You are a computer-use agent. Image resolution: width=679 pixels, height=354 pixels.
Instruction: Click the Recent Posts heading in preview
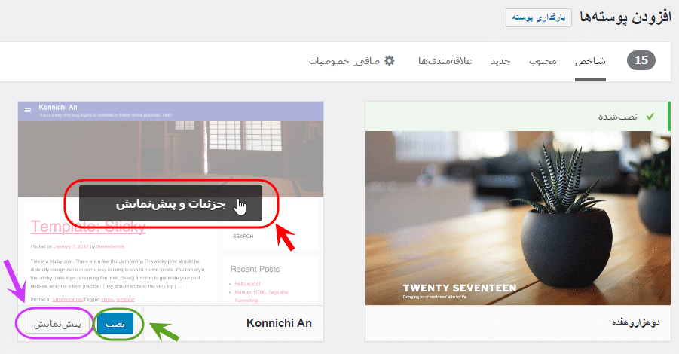(255, 269)
